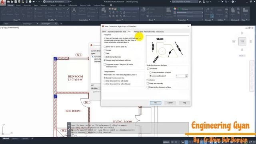The image size is (256, 144).
Task: Click Cancel in New Dimension Style dialog
Action: (170, 103)
